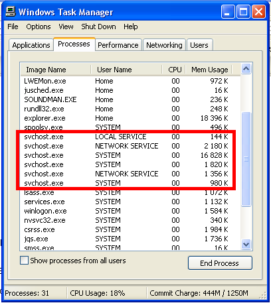The image size is (271, 303).
Task: Sort by Mem Usage column header
Action: 209,70
